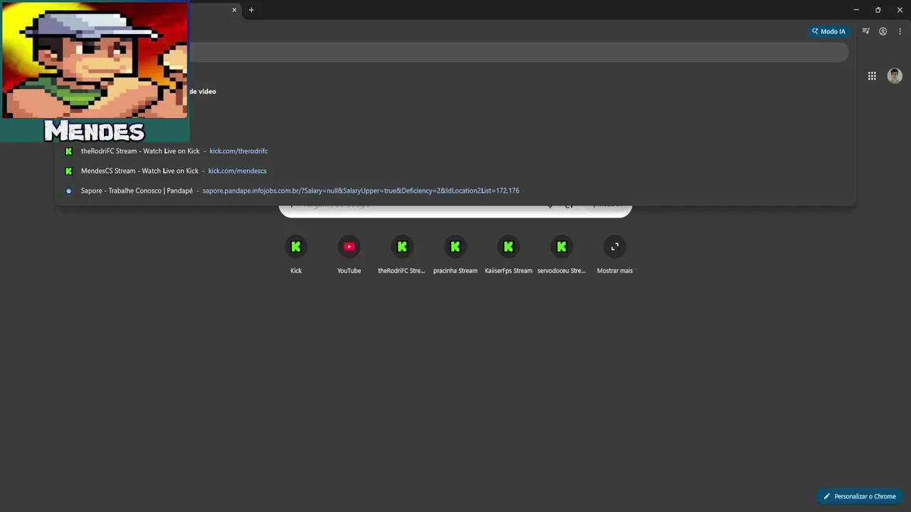
Task: Open the media controls toolbar icon
Action: pyautogui.click(x=865, y=31)
